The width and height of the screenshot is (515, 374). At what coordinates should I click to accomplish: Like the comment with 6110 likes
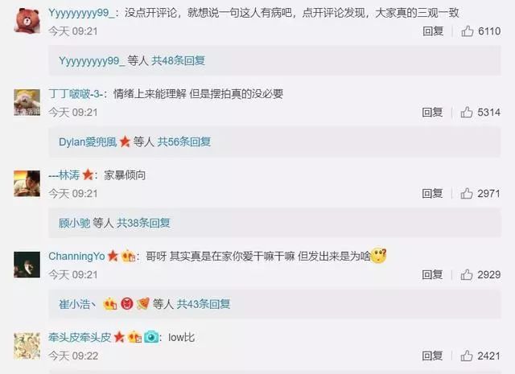(467, 31)
